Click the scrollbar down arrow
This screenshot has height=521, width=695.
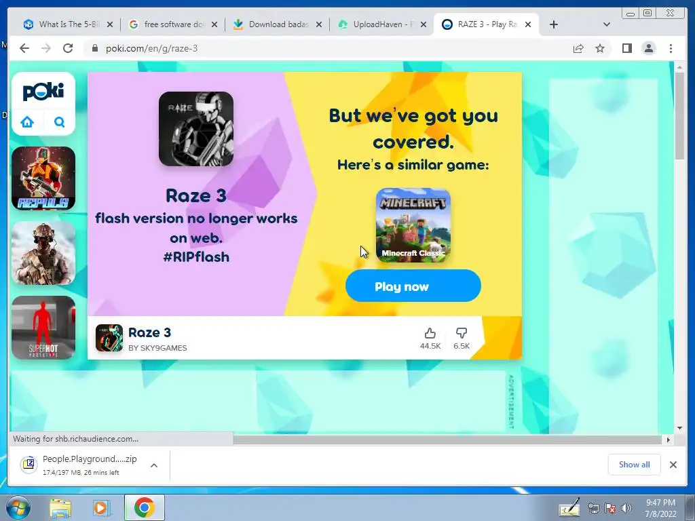679,428
